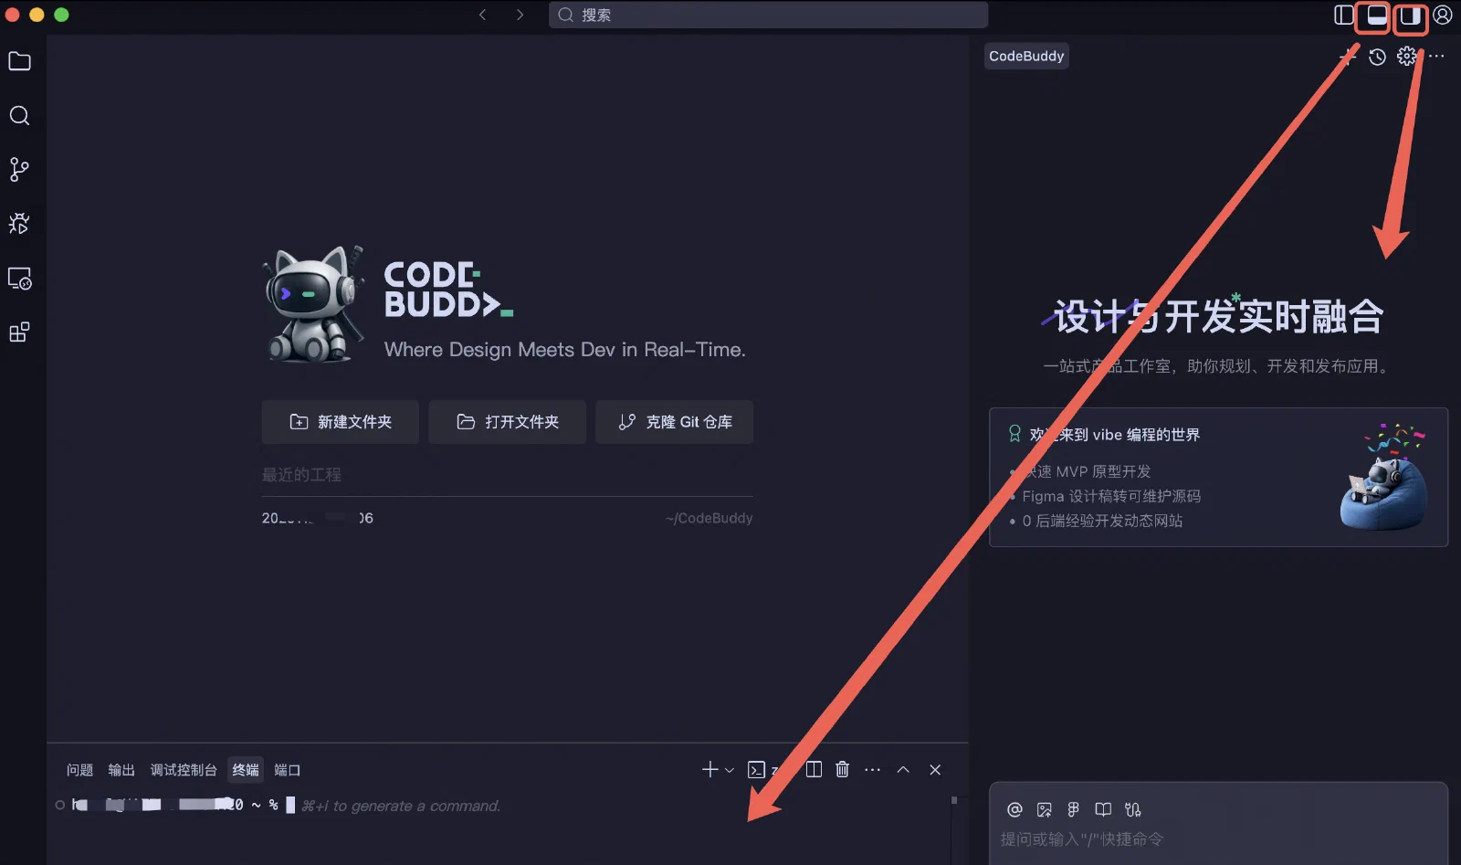This screenshot has width=1461, height=865.
Task: Click the 搜索 command search field
Action: tap(768, 15)
